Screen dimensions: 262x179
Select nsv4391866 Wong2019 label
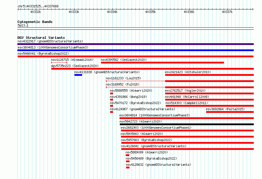(x=128, y=97)
